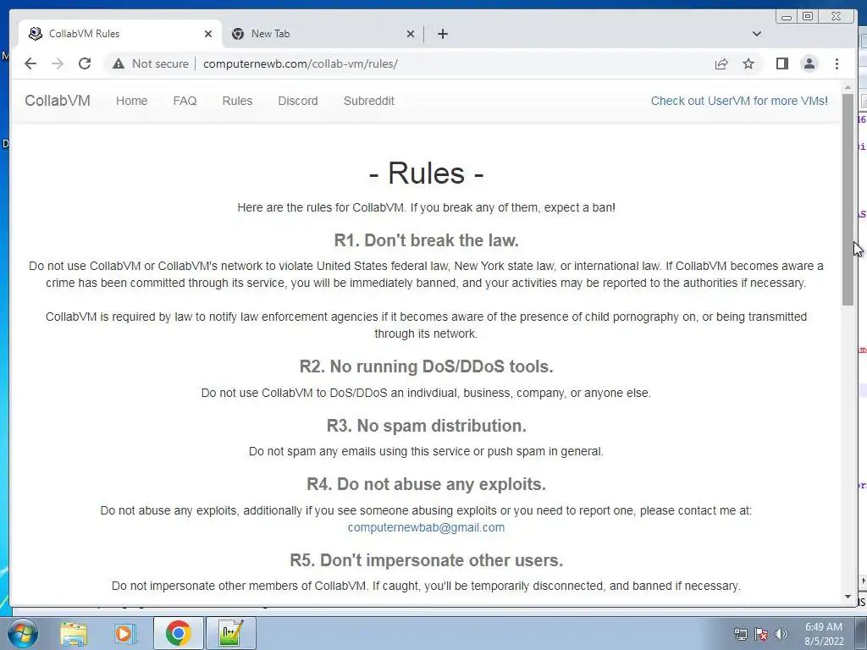Share this page via share icon
867x650 pixels.
click(721, 63)
